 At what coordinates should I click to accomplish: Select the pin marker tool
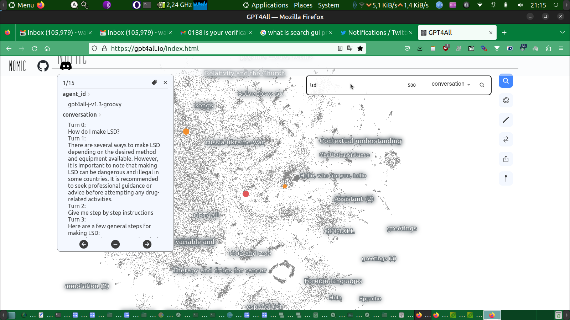pyautogui.click(x=506, y=178)
